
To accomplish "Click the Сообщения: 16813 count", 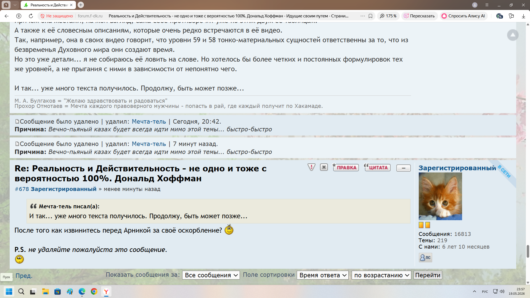I will click(445, 234).
